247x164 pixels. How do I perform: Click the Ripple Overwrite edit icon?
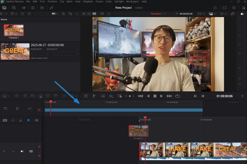click(x=32, y=96)
